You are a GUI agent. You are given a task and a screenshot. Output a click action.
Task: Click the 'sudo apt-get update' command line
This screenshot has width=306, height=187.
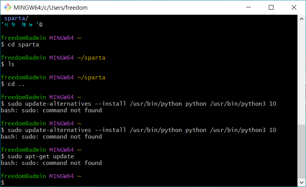point(37,156)
